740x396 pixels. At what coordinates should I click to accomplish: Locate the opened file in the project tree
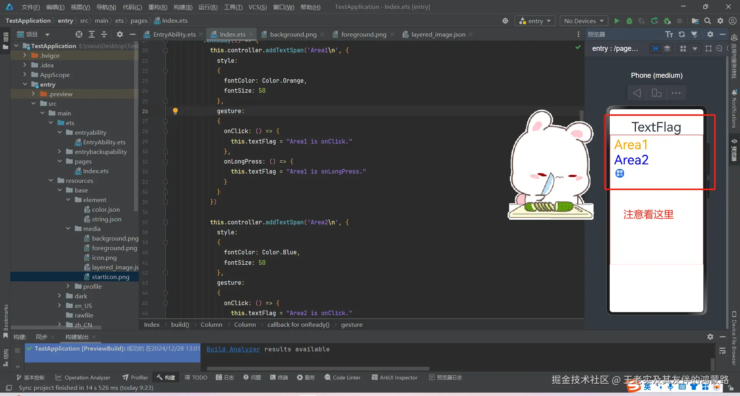79,34
